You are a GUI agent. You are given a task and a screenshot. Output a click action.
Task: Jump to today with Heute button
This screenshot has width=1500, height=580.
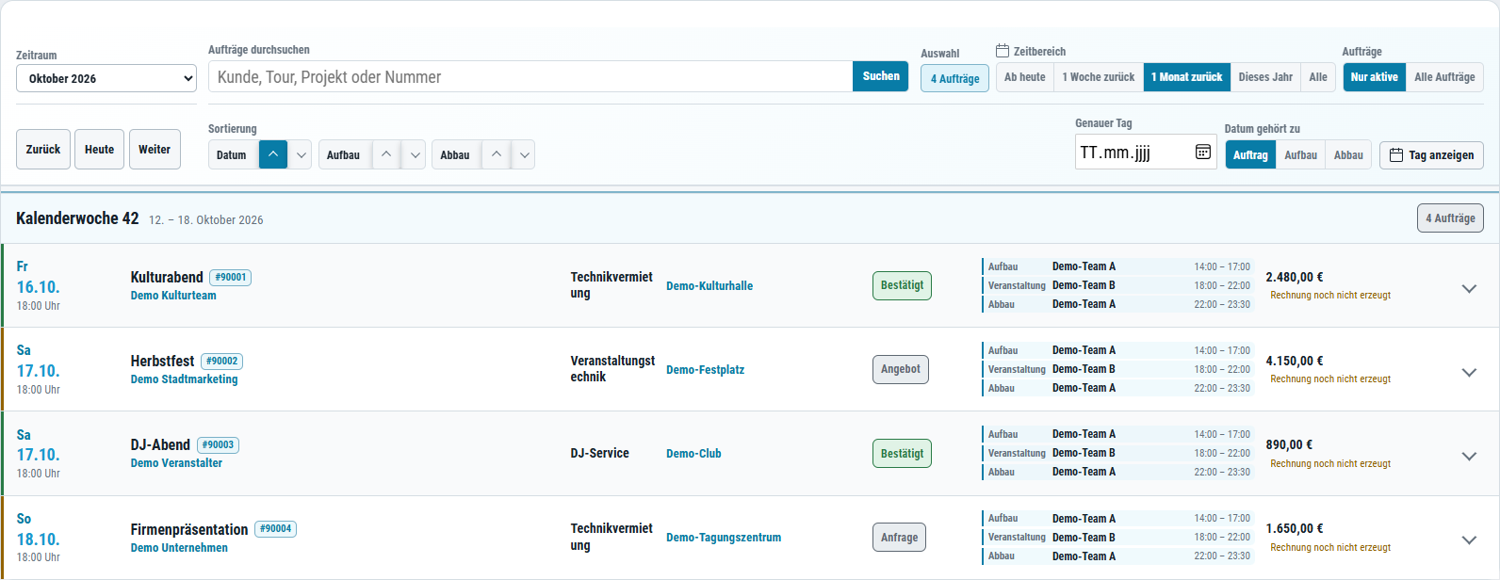pos(100,150)
